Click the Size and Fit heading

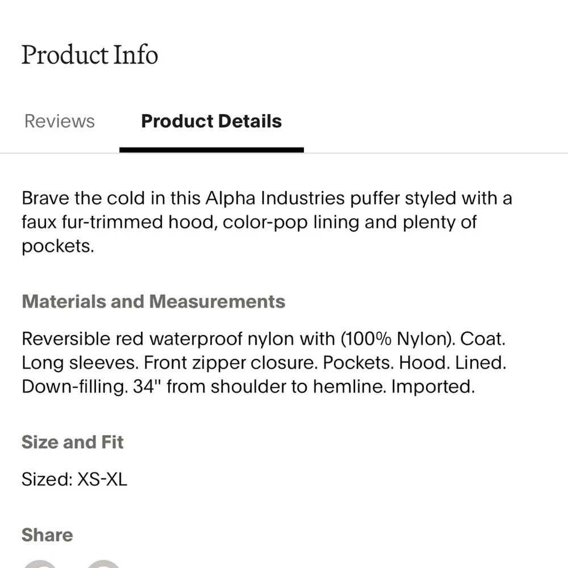73,442
